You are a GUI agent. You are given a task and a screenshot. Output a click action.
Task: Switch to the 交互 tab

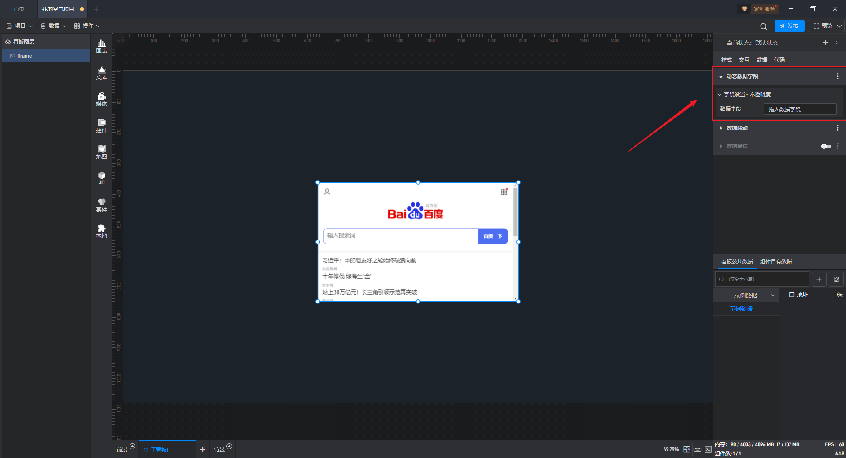744,60
